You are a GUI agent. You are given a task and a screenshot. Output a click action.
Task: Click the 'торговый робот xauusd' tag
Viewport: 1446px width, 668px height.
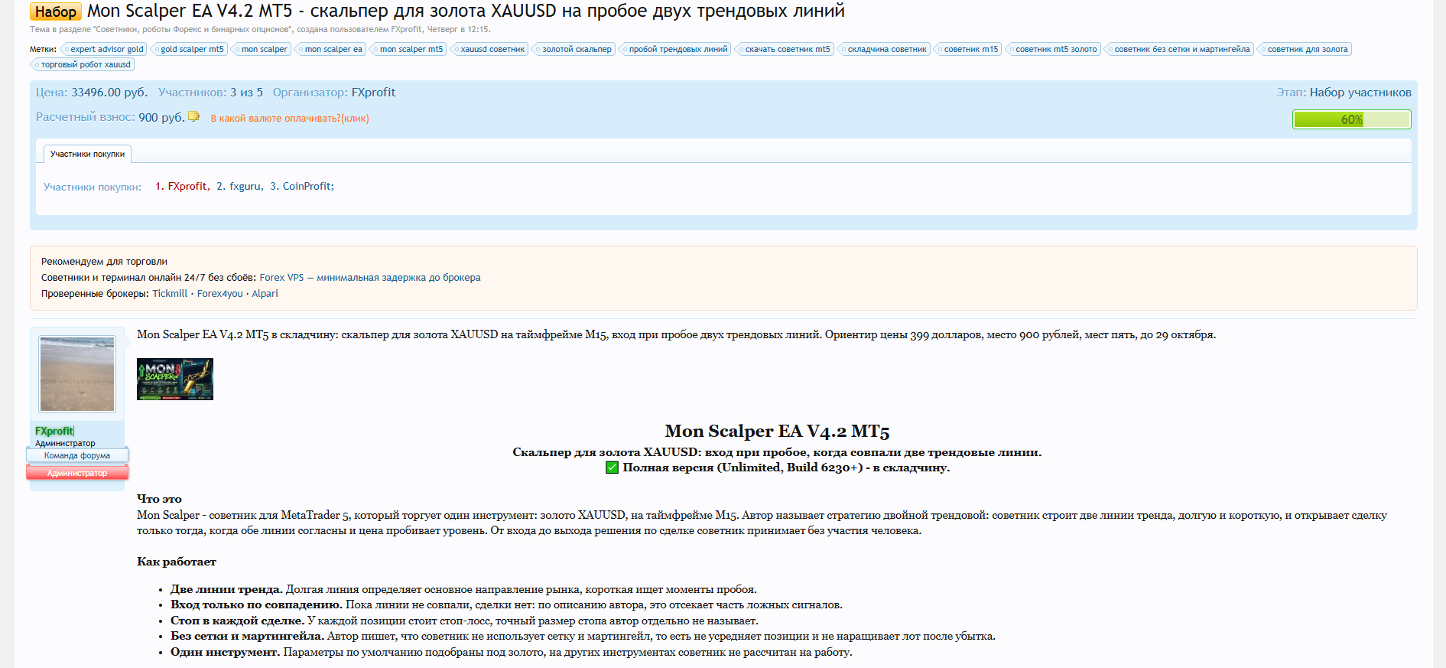(82, 64)
